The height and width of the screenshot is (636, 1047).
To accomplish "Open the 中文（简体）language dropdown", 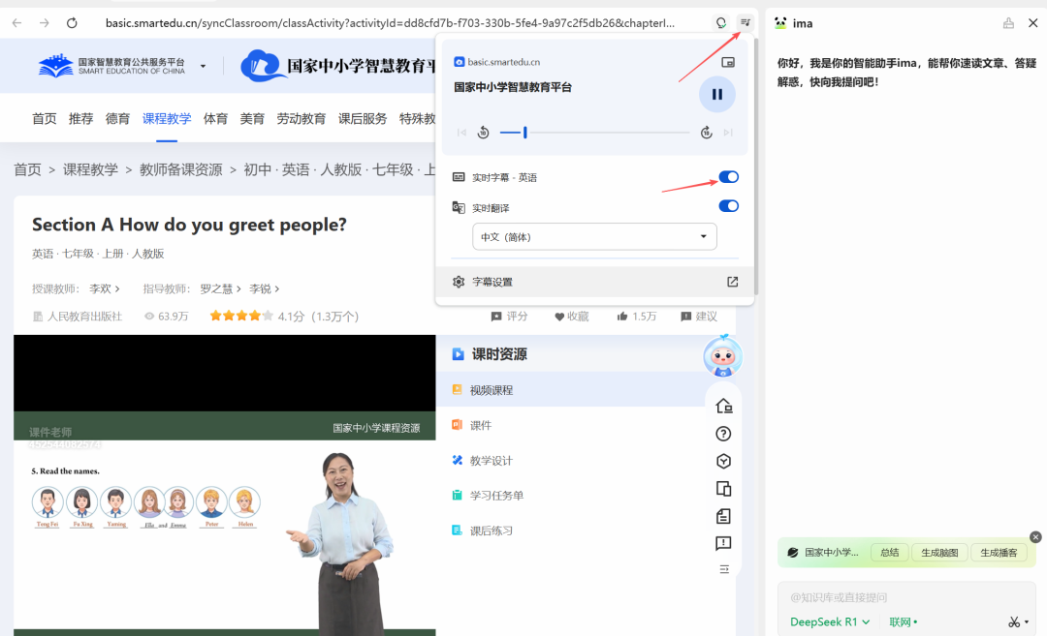I will (594, 236).
